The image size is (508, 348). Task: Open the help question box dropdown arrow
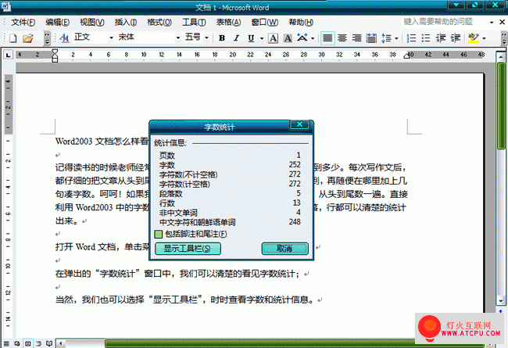[492, 22]
